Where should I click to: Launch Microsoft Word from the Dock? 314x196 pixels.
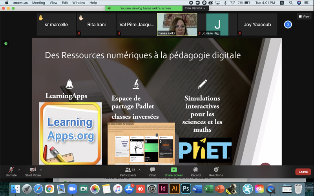[x=197, y=189]
